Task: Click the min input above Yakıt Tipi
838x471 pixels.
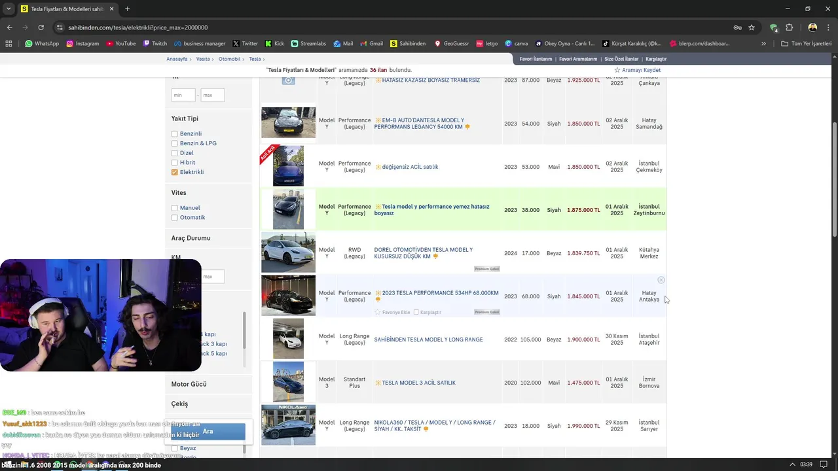Action: (x=183, y=95)
